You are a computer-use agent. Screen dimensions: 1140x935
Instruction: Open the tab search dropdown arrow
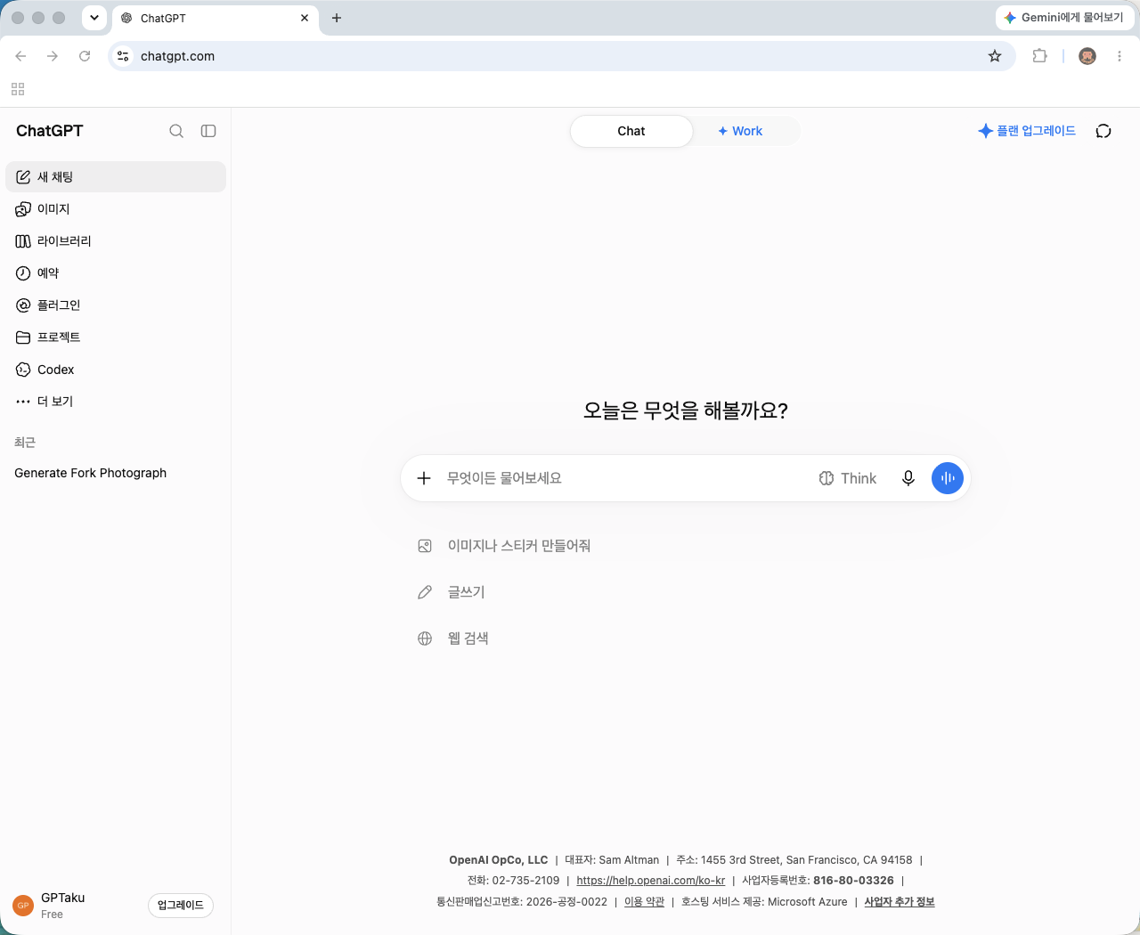[94, 18]
